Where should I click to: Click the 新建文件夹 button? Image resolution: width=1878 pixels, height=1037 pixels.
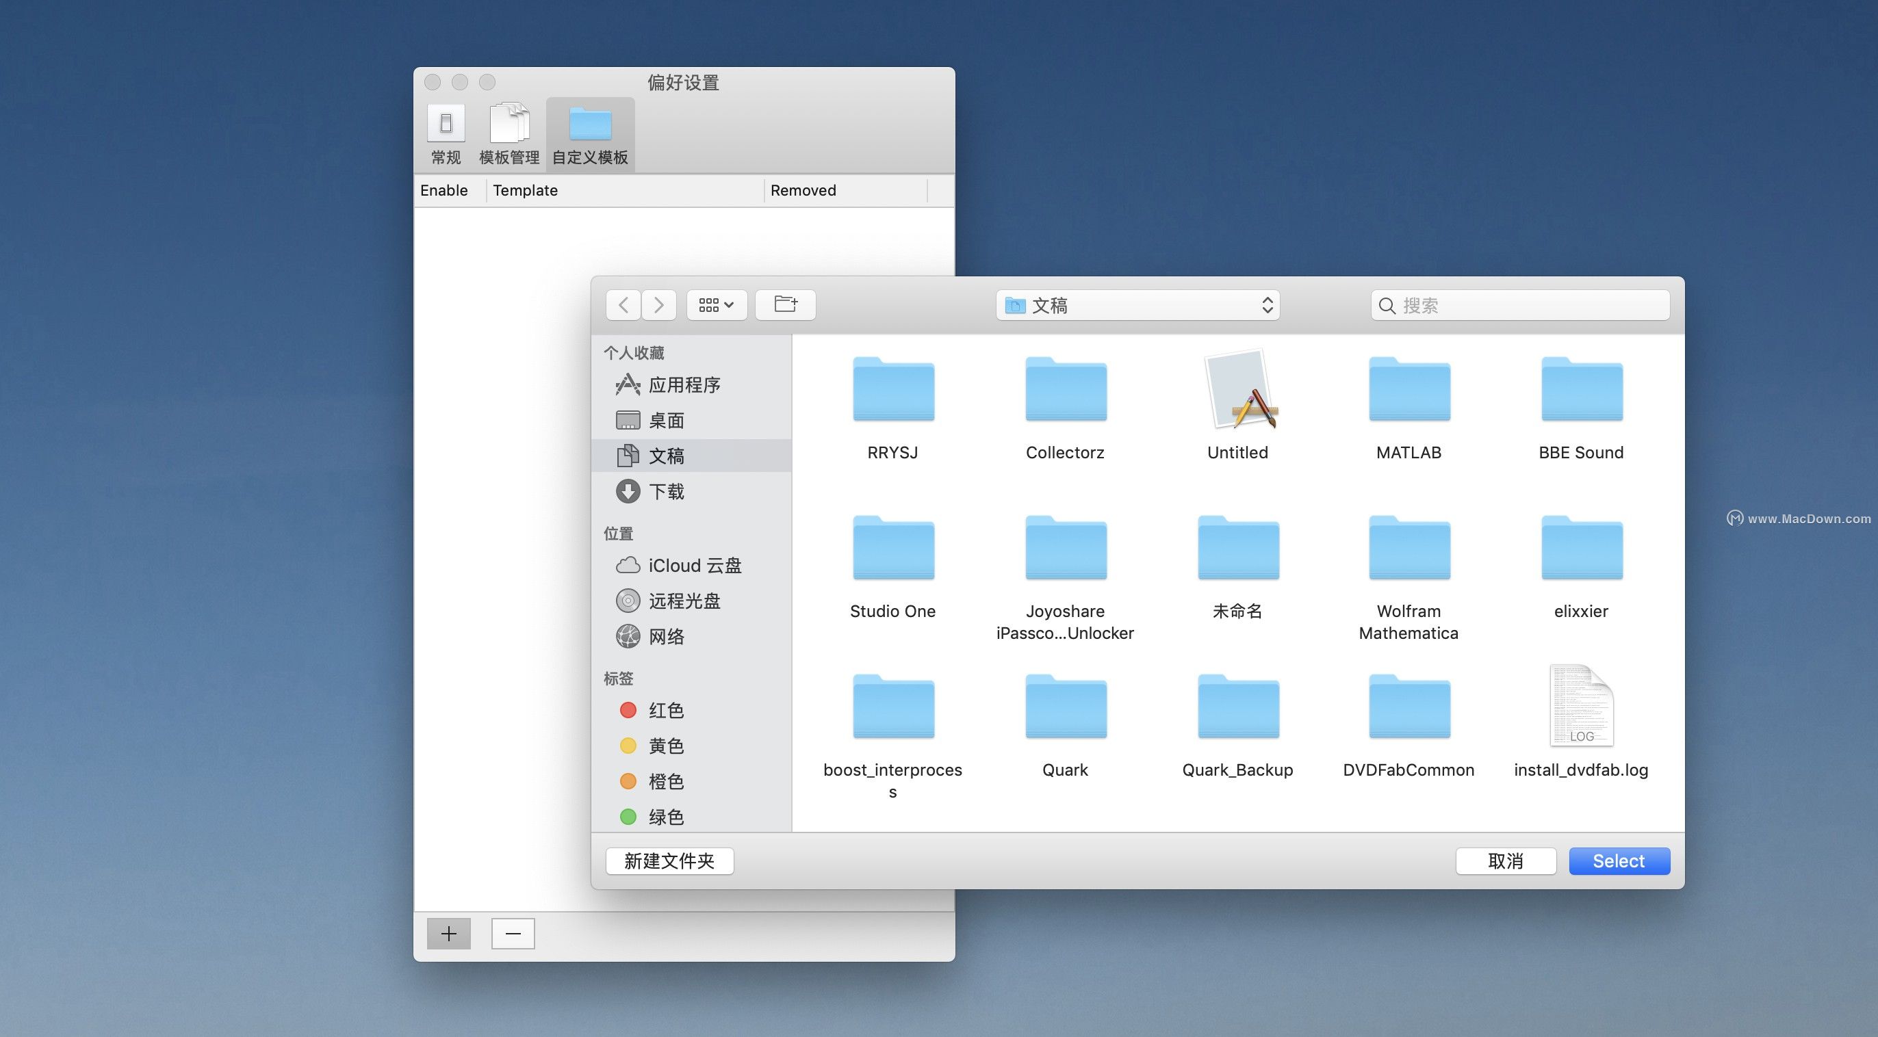(x=669, y=861)
